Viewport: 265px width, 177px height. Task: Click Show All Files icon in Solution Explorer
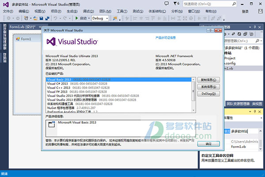pyautogui.click(x=251, y=34)
